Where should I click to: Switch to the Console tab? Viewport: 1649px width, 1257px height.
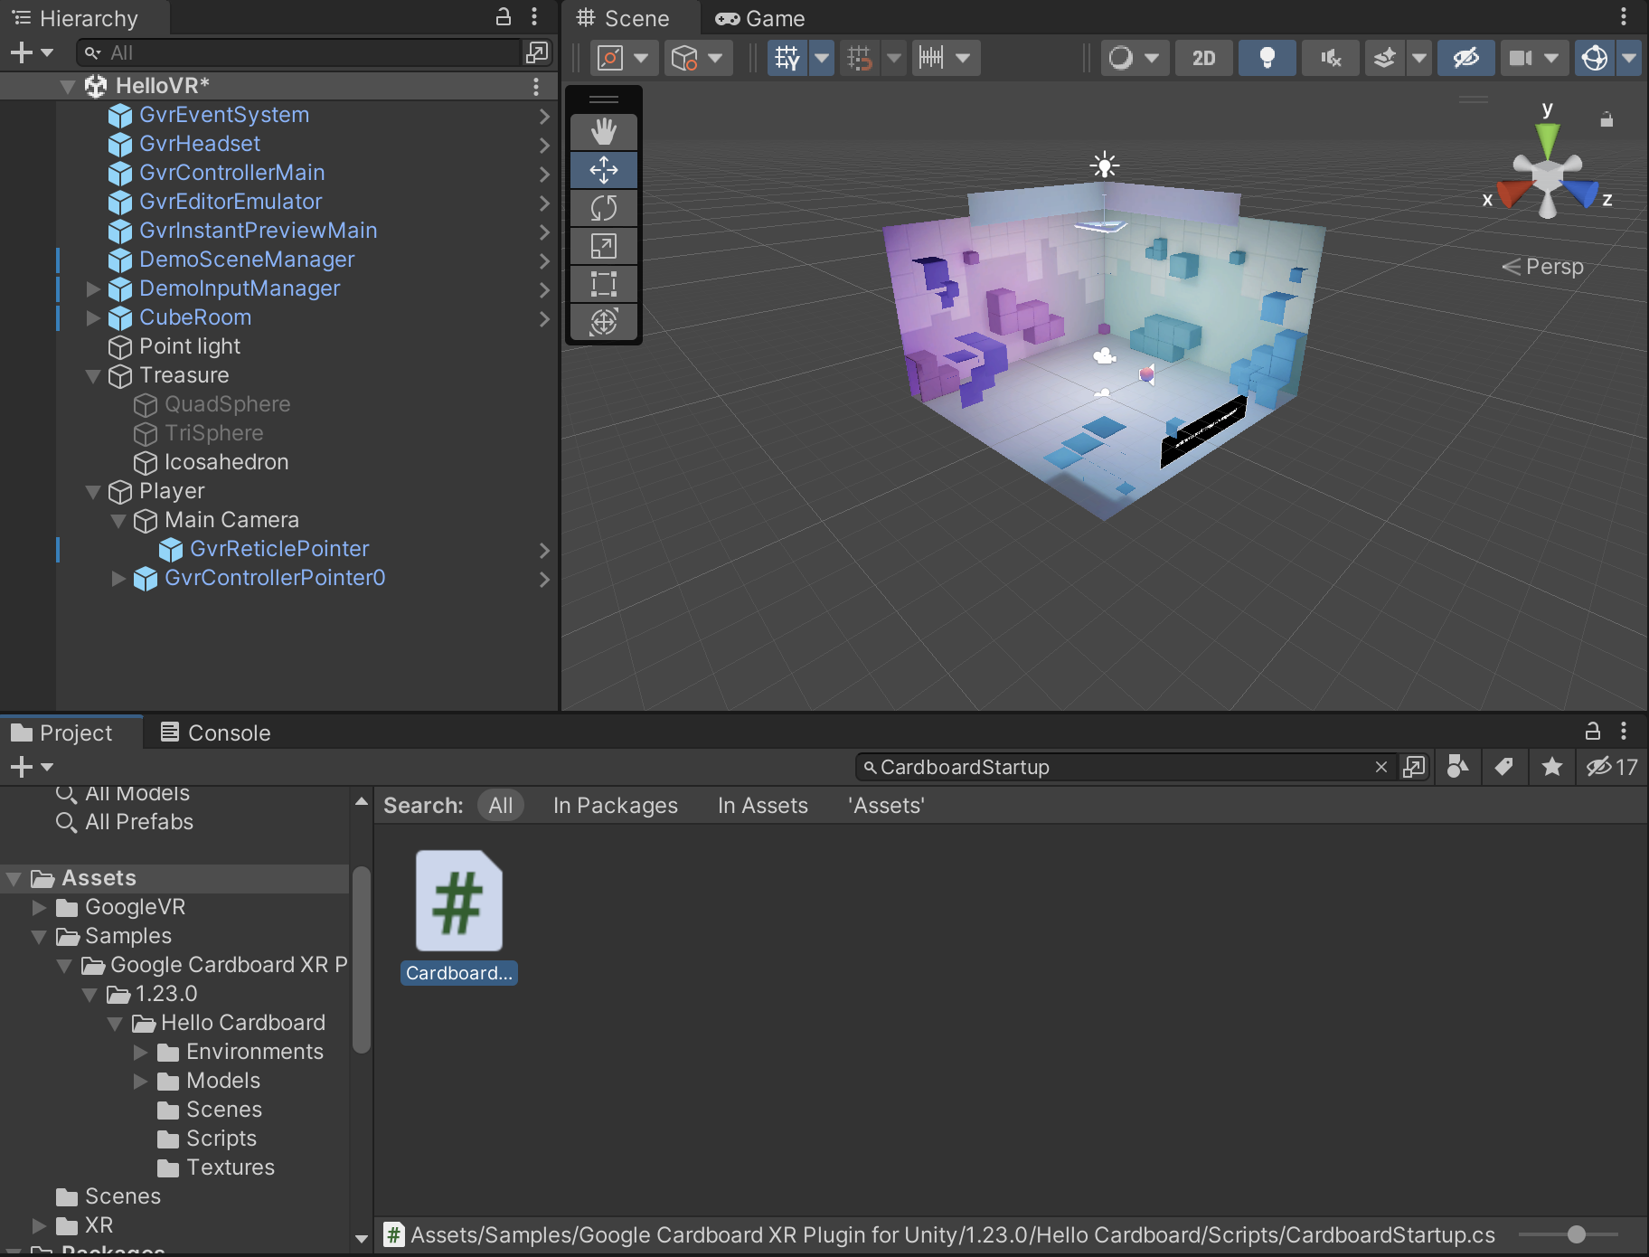pyautogui.click(x=214, y=732)
